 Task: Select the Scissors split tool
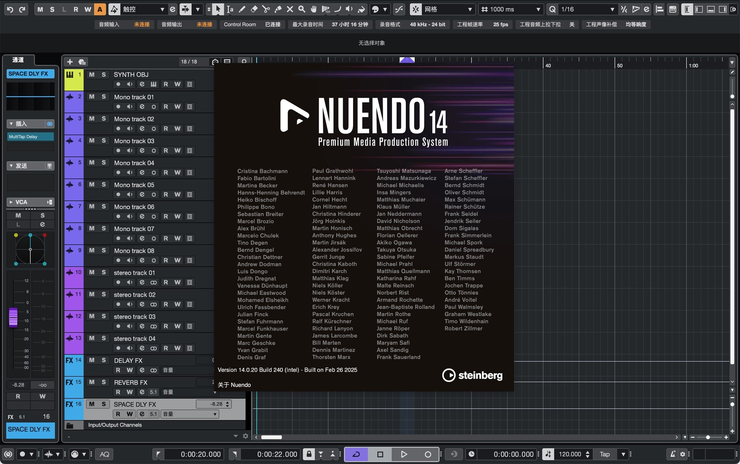266,9
